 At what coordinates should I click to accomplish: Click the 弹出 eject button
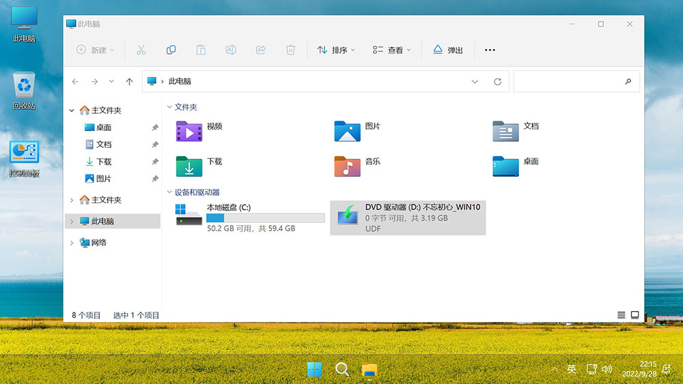click(447, 50)
